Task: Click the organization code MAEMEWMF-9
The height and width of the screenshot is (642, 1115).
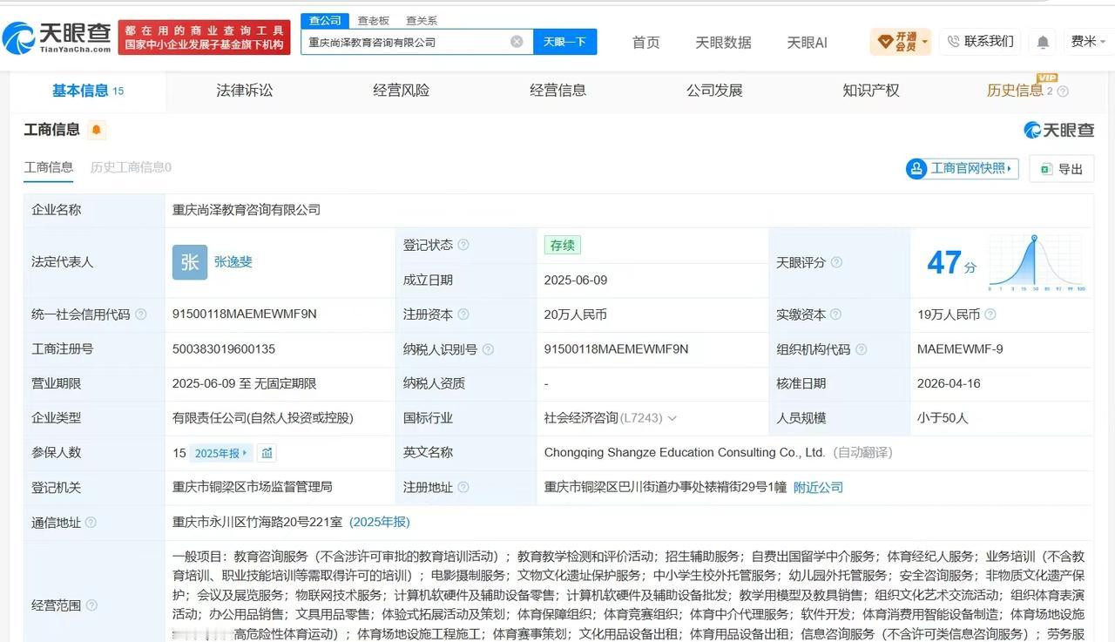Action: (960, 349)
